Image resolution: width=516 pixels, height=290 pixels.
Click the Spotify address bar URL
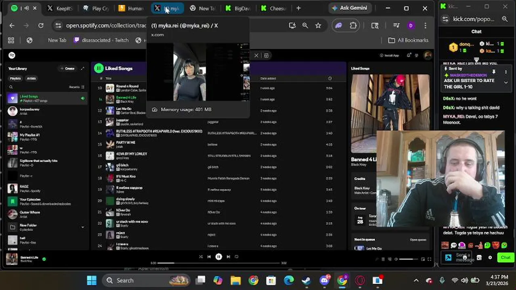[106, 25]
